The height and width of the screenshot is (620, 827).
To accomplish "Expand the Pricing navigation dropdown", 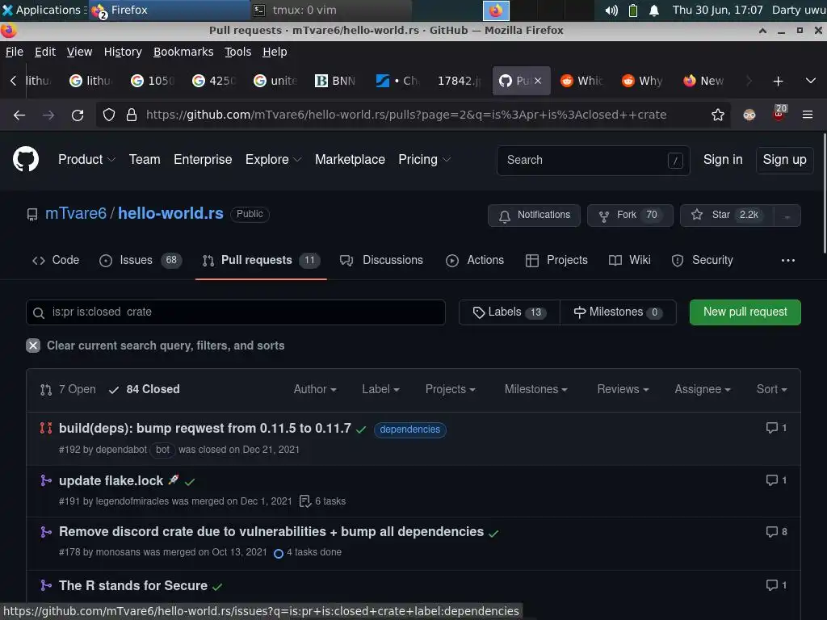I will pyautogui.click(x=424, y=159).
